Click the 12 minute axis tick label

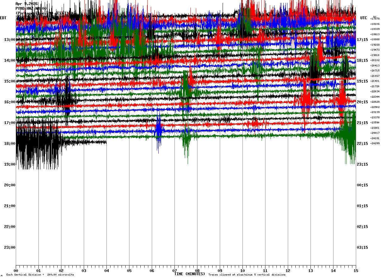pos(288,270)
